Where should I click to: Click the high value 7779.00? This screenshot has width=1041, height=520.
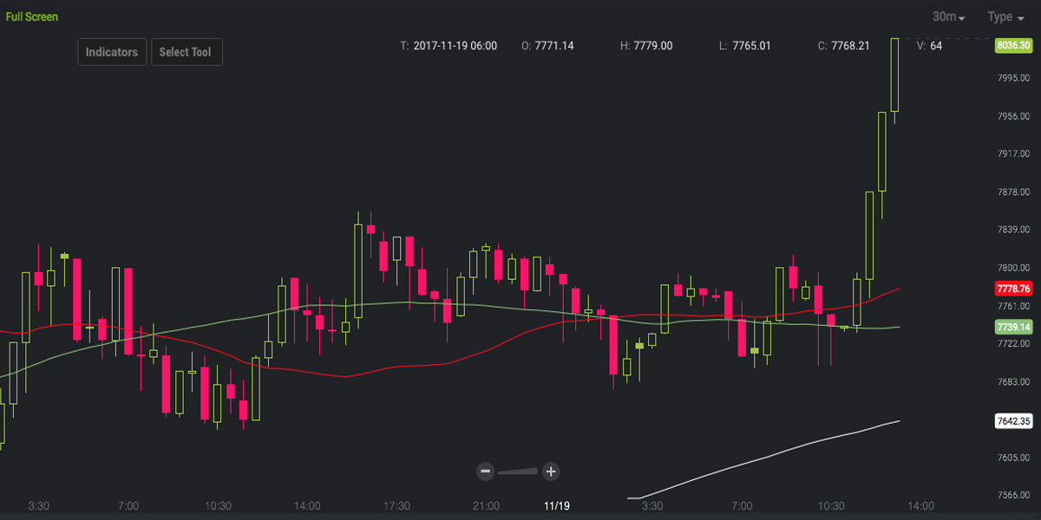point(653,46)
